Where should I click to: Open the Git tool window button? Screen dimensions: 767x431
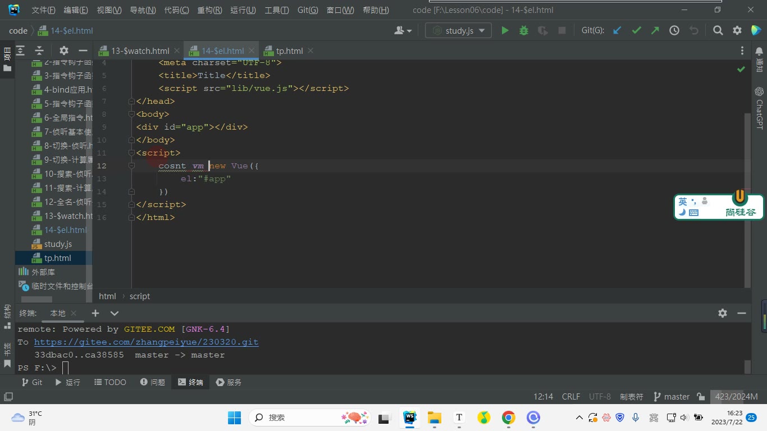[x=32, y=382]
